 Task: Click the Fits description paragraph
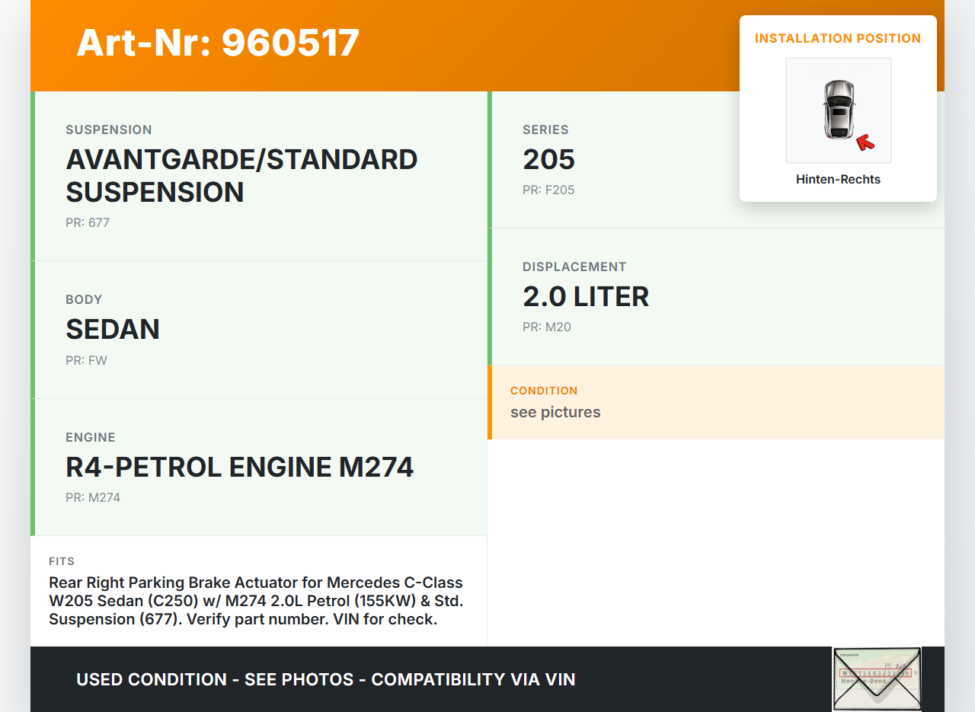(256, 601)
